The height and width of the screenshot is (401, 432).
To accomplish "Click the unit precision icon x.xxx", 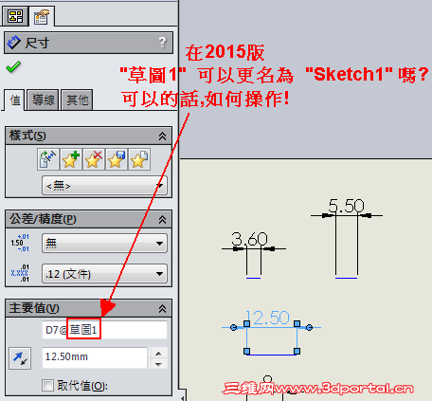I will pyautogui.click(x=20, y=273).
